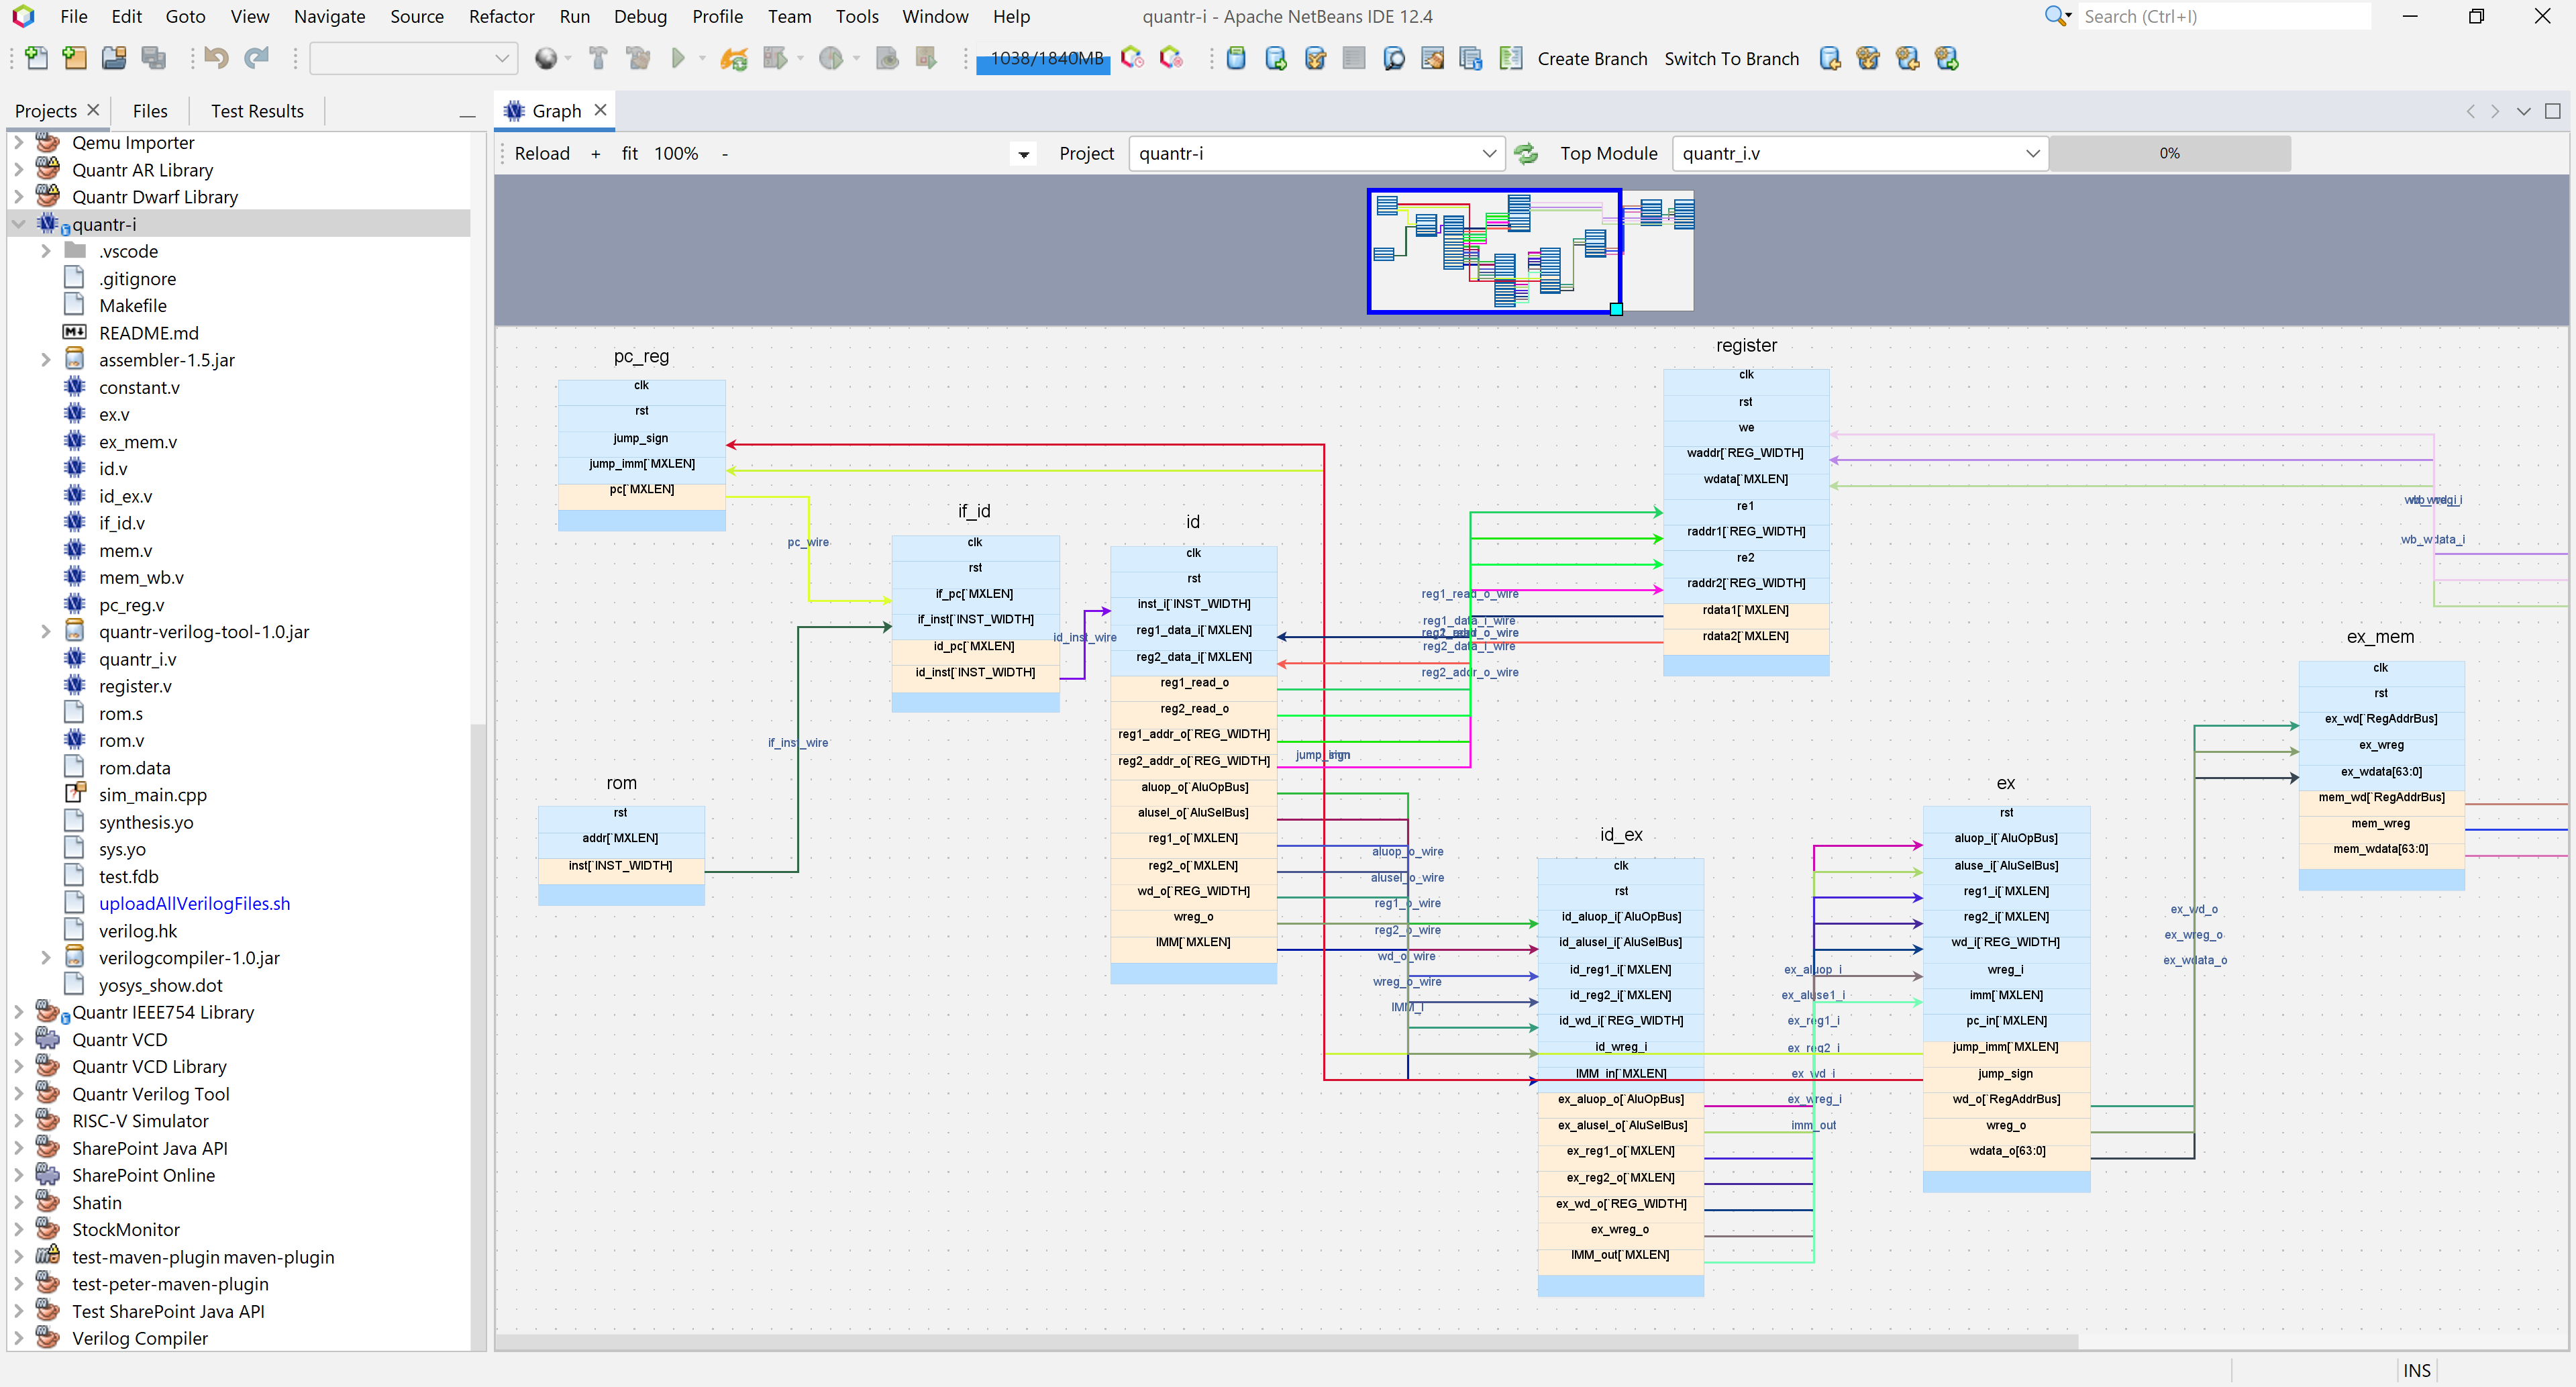This screenshot has width=2576, height=1387.
Task: Select the uploadAllVerilogFiles.sh file
Action: [x=194, y=903]
